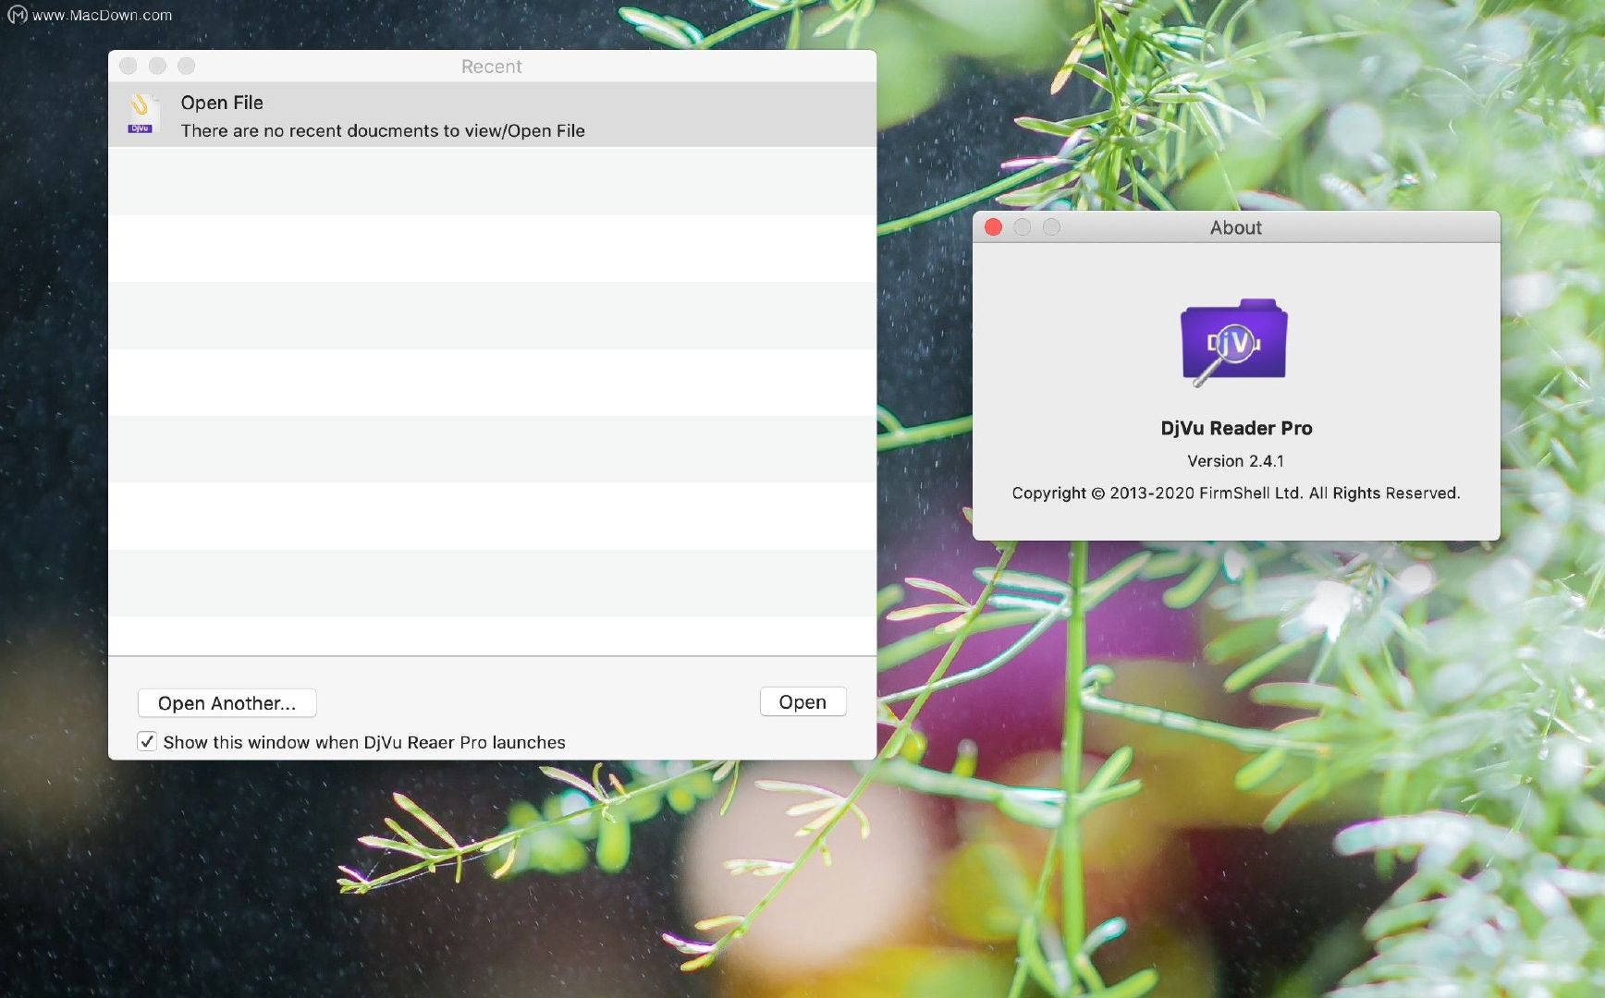Select the Open File row

coord(492,116)
